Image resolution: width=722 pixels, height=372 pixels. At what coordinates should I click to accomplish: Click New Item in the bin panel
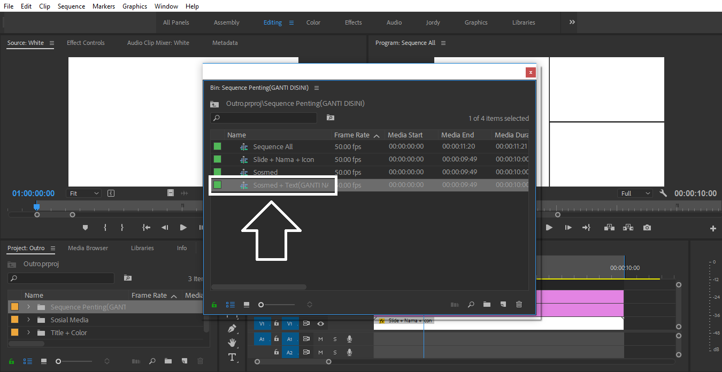coord(503,304)
